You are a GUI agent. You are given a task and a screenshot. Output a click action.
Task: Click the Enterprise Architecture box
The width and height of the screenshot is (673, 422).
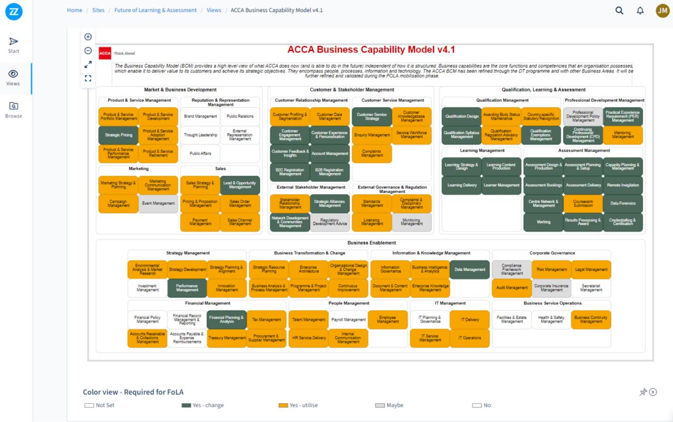pos(309,269)
